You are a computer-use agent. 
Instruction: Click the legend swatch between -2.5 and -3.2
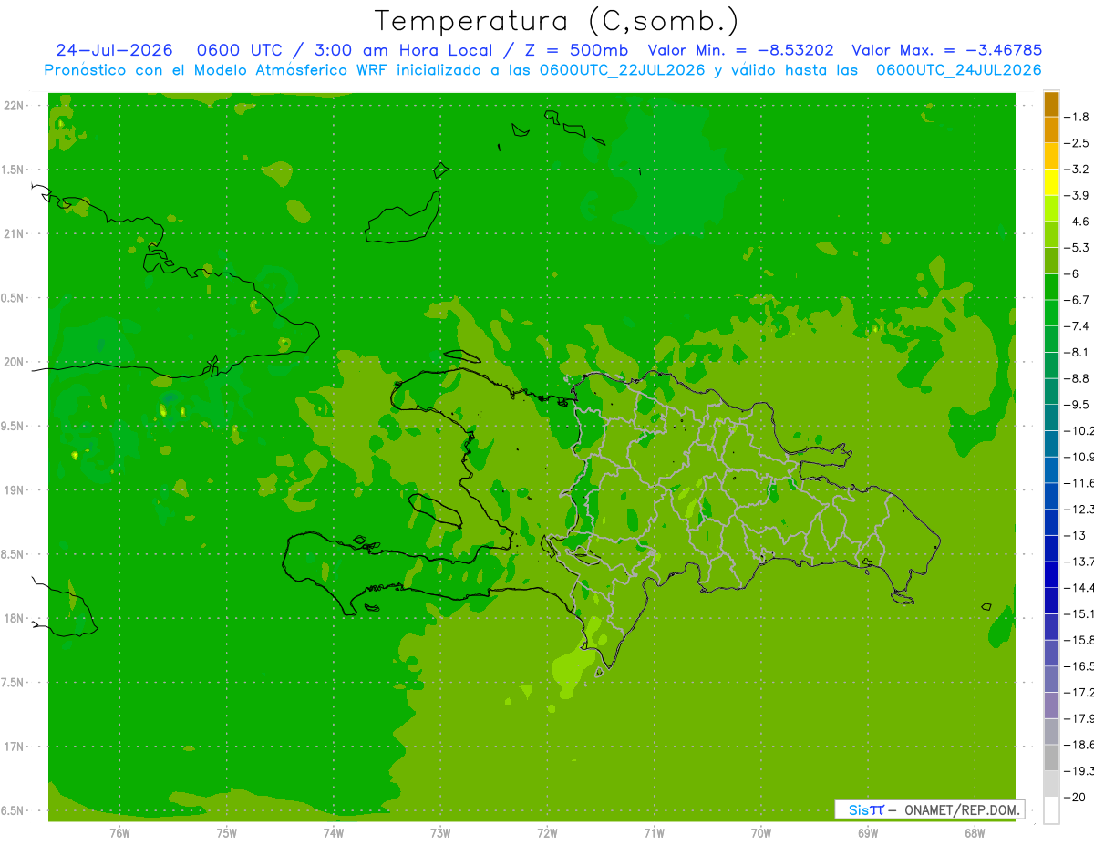pyautogui.click(x=1051, y=156)
